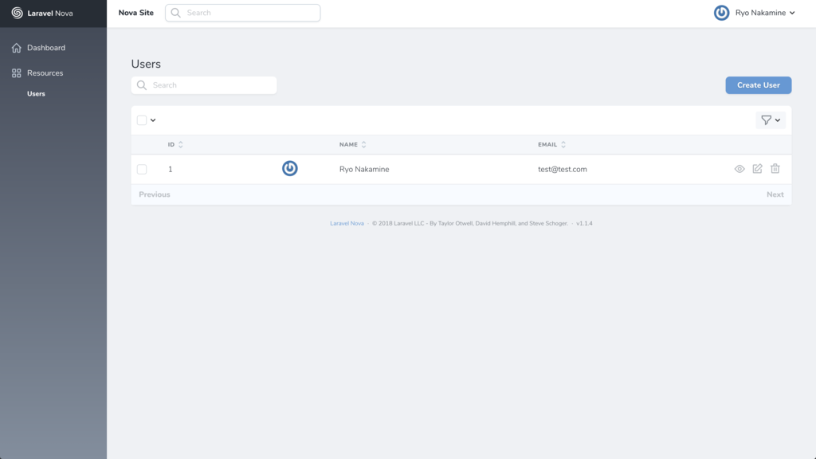Expand the bulk actions chevron beside select-all
This screenshot has width=816, height=459.
tap(153, 120)
